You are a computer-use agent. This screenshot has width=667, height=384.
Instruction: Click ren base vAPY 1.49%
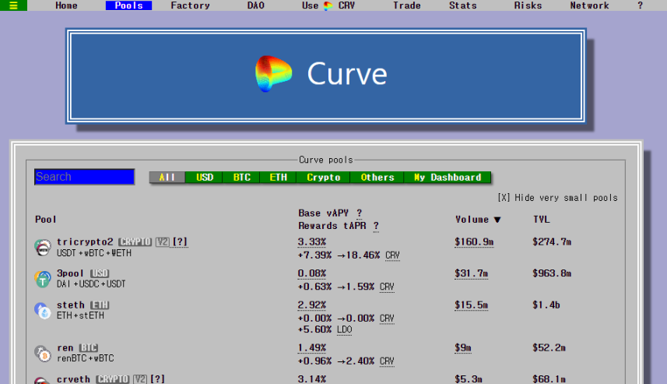312,348
